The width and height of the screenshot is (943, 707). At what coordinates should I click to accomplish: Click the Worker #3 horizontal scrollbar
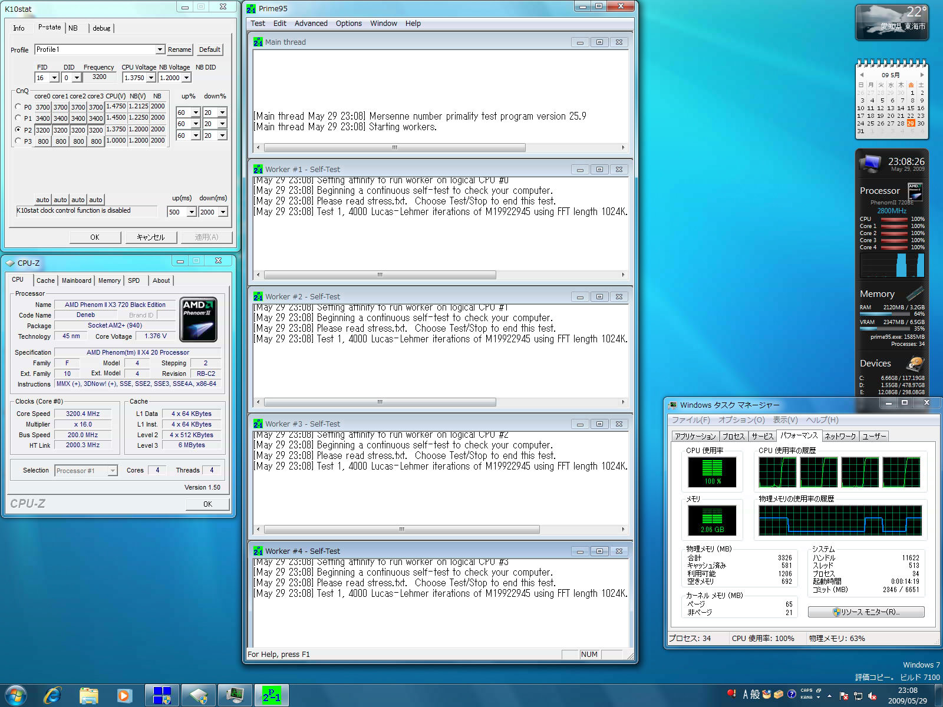440,530
